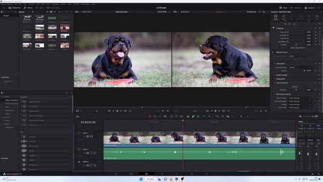The width and height of the screenshot is (323, 182).
Task: Click the Overwrite Clip icon in timeline toolbar
Action: [177, 116]
